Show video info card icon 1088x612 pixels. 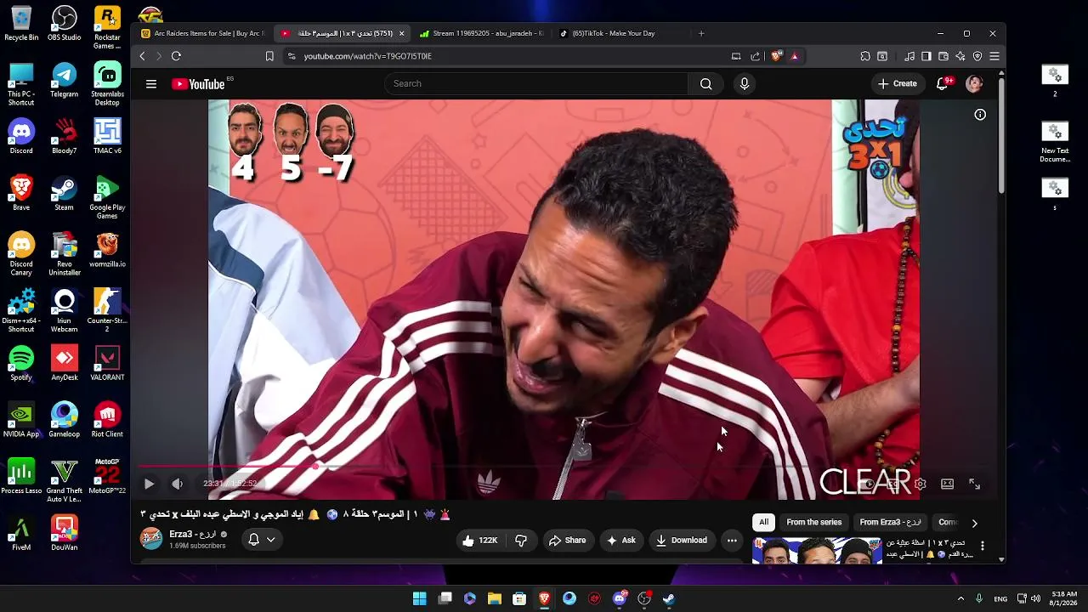coord(980,115)
